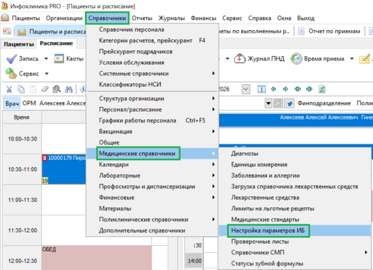The height and width of the screenshot is (270, 373).
Task: Open the Сервис toolbar dropdown arrow
Action: click(47, 73)
